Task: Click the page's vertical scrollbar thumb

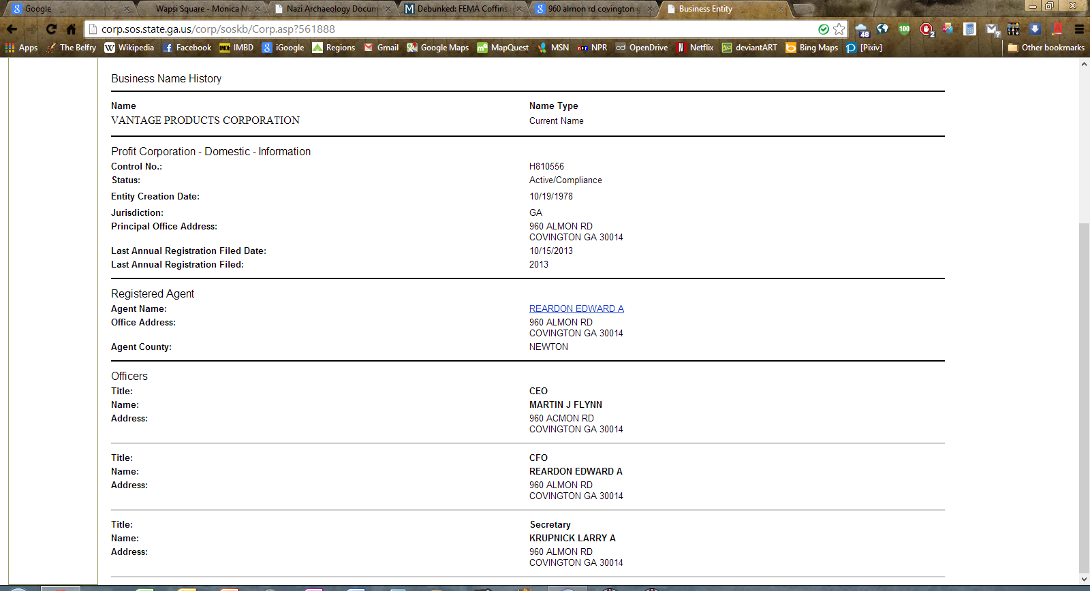Action: [x=1084, y=395]
